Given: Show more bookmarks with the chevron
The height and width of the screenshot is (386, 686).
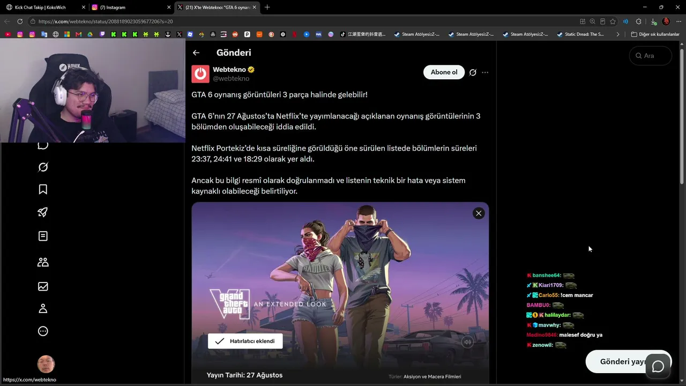Looking at the screenshot, I should (618, 34).
